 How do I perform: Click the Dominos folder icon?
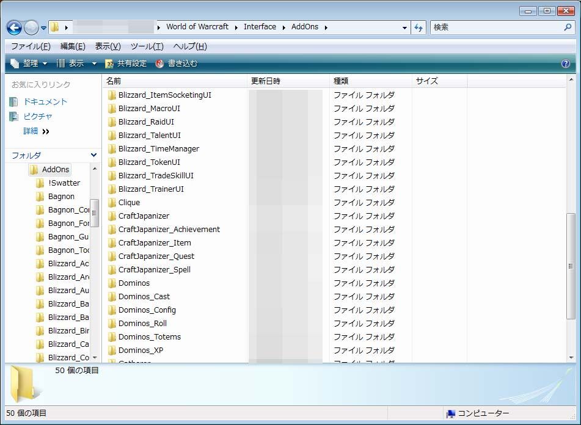pos(112,283)
